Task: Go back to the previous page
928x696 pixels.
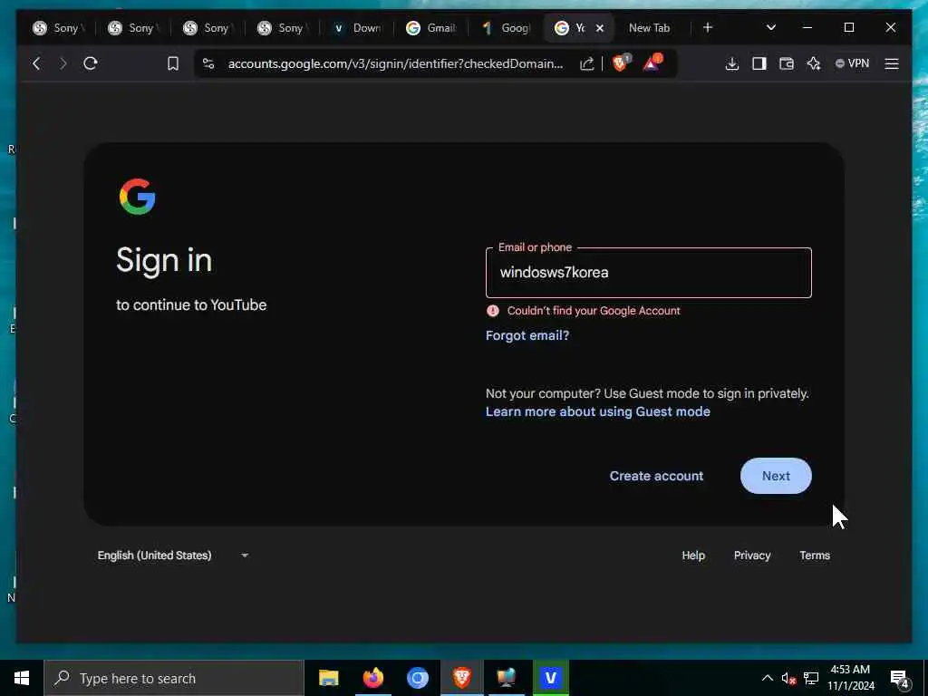Action: pos(36,63)
